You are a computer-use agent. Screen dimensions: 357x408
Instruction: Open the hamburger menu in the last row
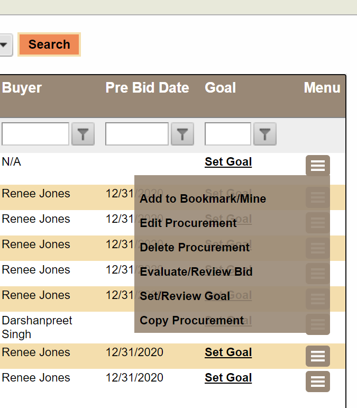coord(317,382)
